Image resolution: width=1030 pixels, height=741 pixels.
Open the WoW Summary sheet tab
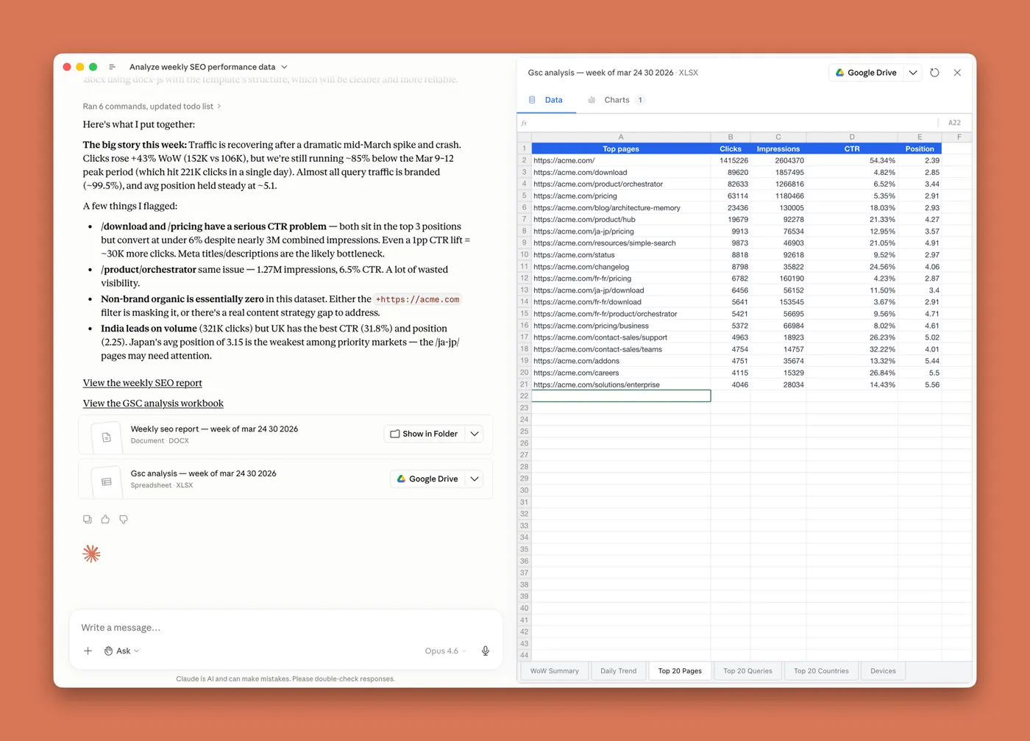click(x=555, y=671)
